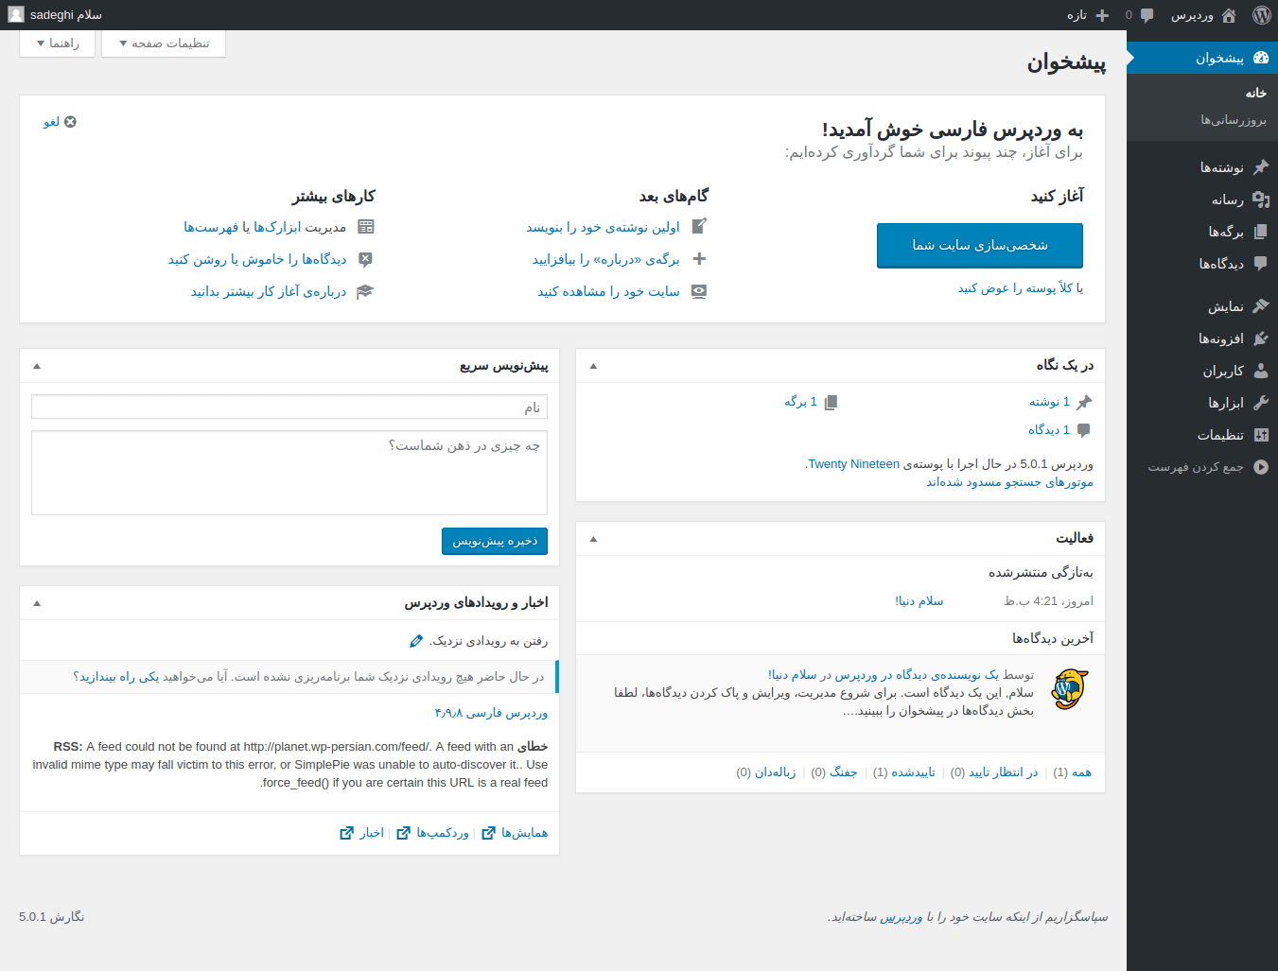The height and width of the screenshot is (971, 1278).
Task: Click یا کلاً پوسته را عوض کنید link
Action: [1021, 287]
